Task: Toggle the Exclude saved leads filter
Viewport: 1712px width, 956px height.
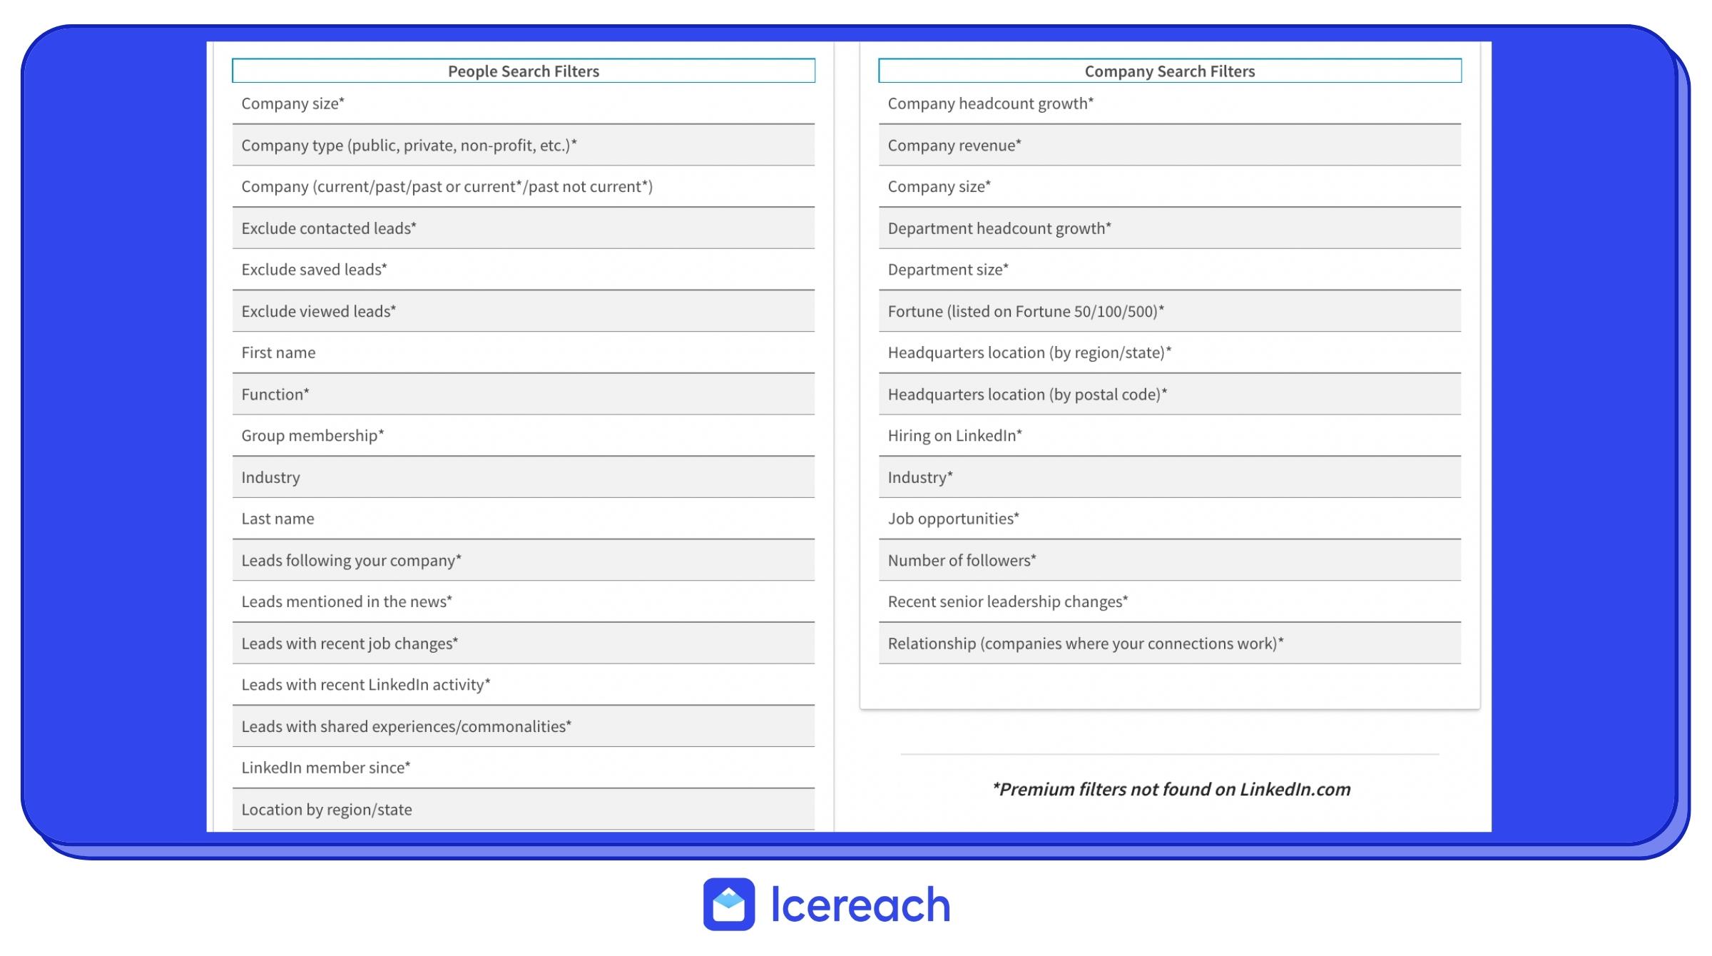Action: click(524, 269)
